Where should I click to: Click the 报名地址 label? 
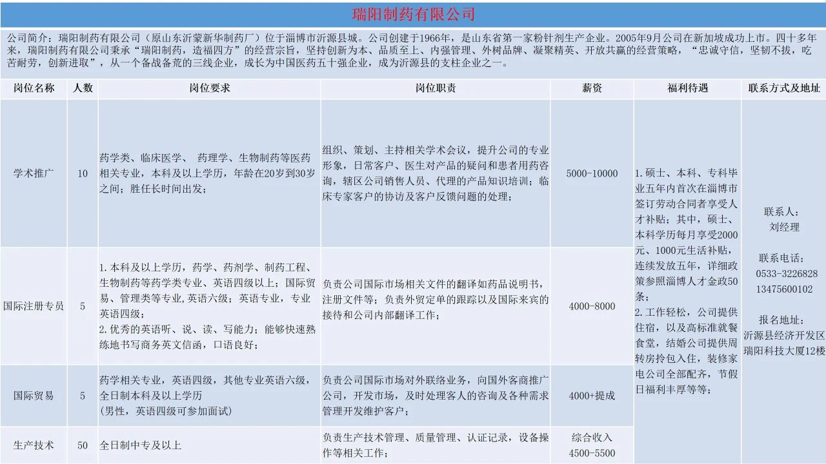[x=781, y=320]
